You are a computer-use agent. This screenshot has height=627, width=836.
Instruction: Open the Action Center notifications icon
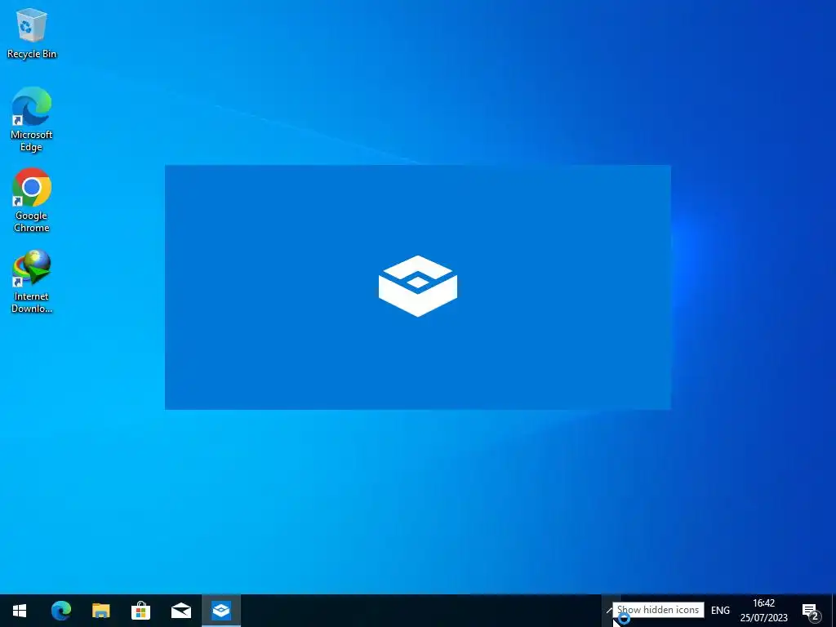[811, 611]
